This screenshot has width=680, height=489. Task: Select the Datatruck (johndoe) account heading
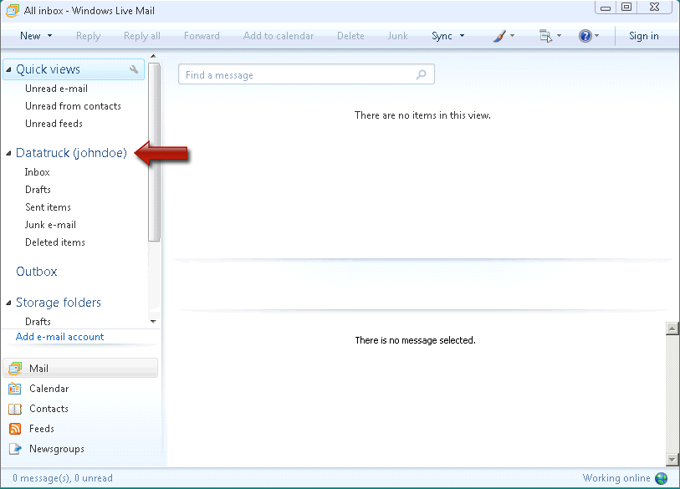72,153
